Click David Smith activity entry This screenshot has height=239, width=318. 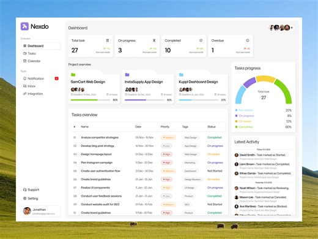(263, 157)
